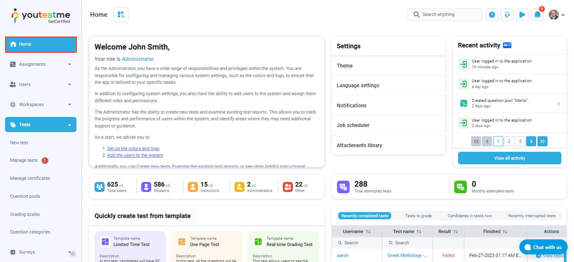Open Manage certificates in sidebar
Screen dimensions: 574x262
click(x=30, y=178)
